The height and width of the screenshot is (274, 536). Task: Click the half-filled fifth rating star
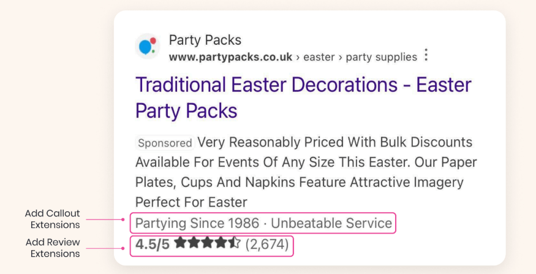coord(234,244)
